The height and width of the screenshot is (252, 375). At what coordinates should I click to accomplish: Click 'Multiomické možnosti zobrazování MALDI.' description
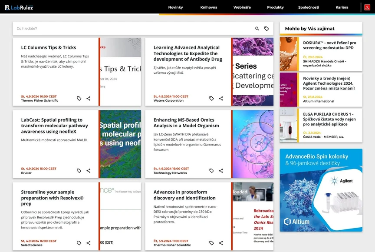click(x=55, y=140)
